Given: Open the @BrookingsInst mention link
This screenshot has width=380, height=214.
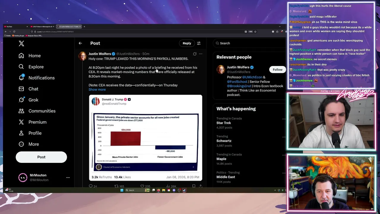Looking at the screenshot, I should pyautogui.click(x=239, y=86).
